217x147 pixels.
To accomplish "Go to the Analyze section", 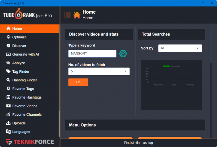I will coord(19,63).
